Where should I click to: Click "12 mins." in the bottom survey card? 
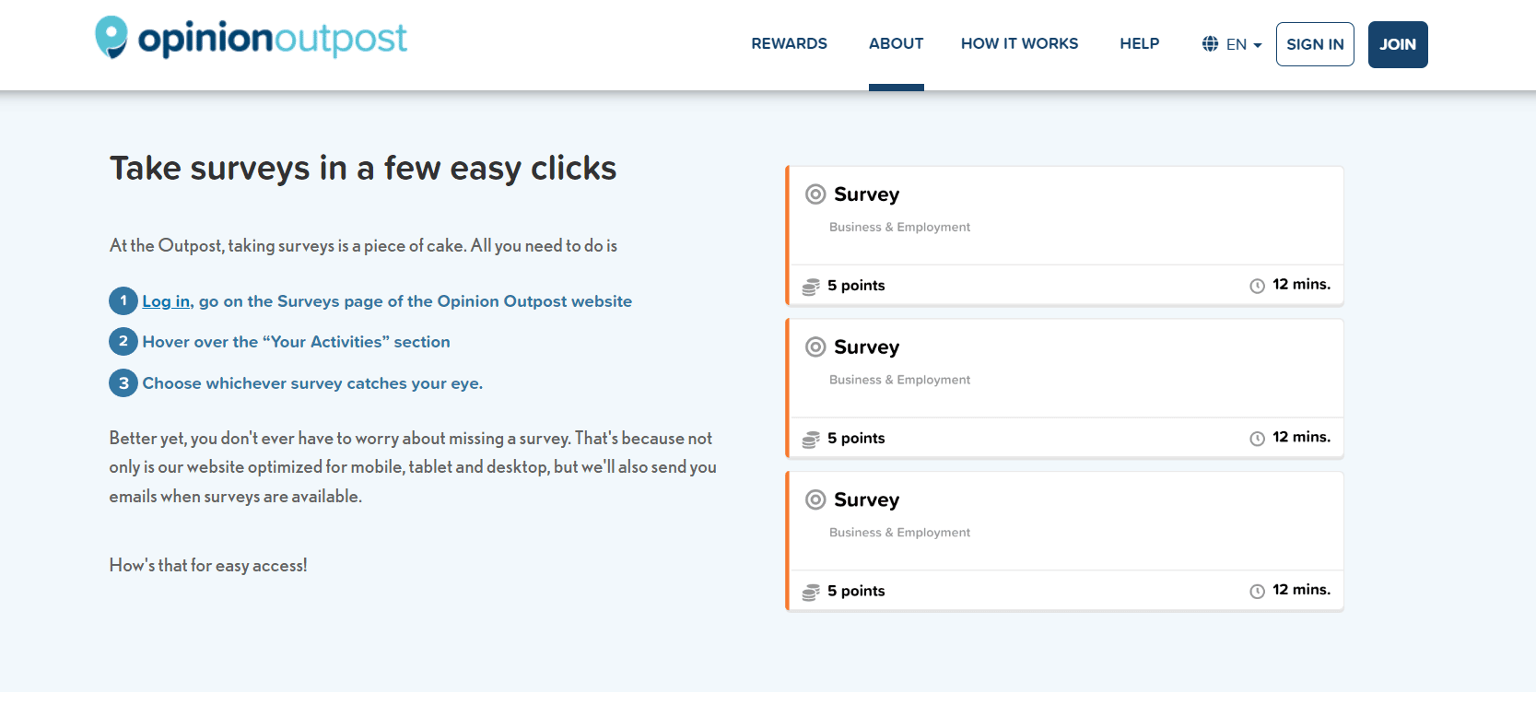pyautogui.click(x=1301, y=590)
